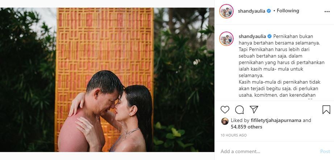Share post using paper plane icon
This screenshot has height=160, width=334.
254,110
